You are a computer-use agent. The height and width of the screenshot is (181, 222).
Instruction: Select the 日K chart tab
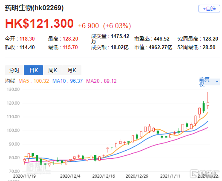pyautogui.click(x=34, y=70)
